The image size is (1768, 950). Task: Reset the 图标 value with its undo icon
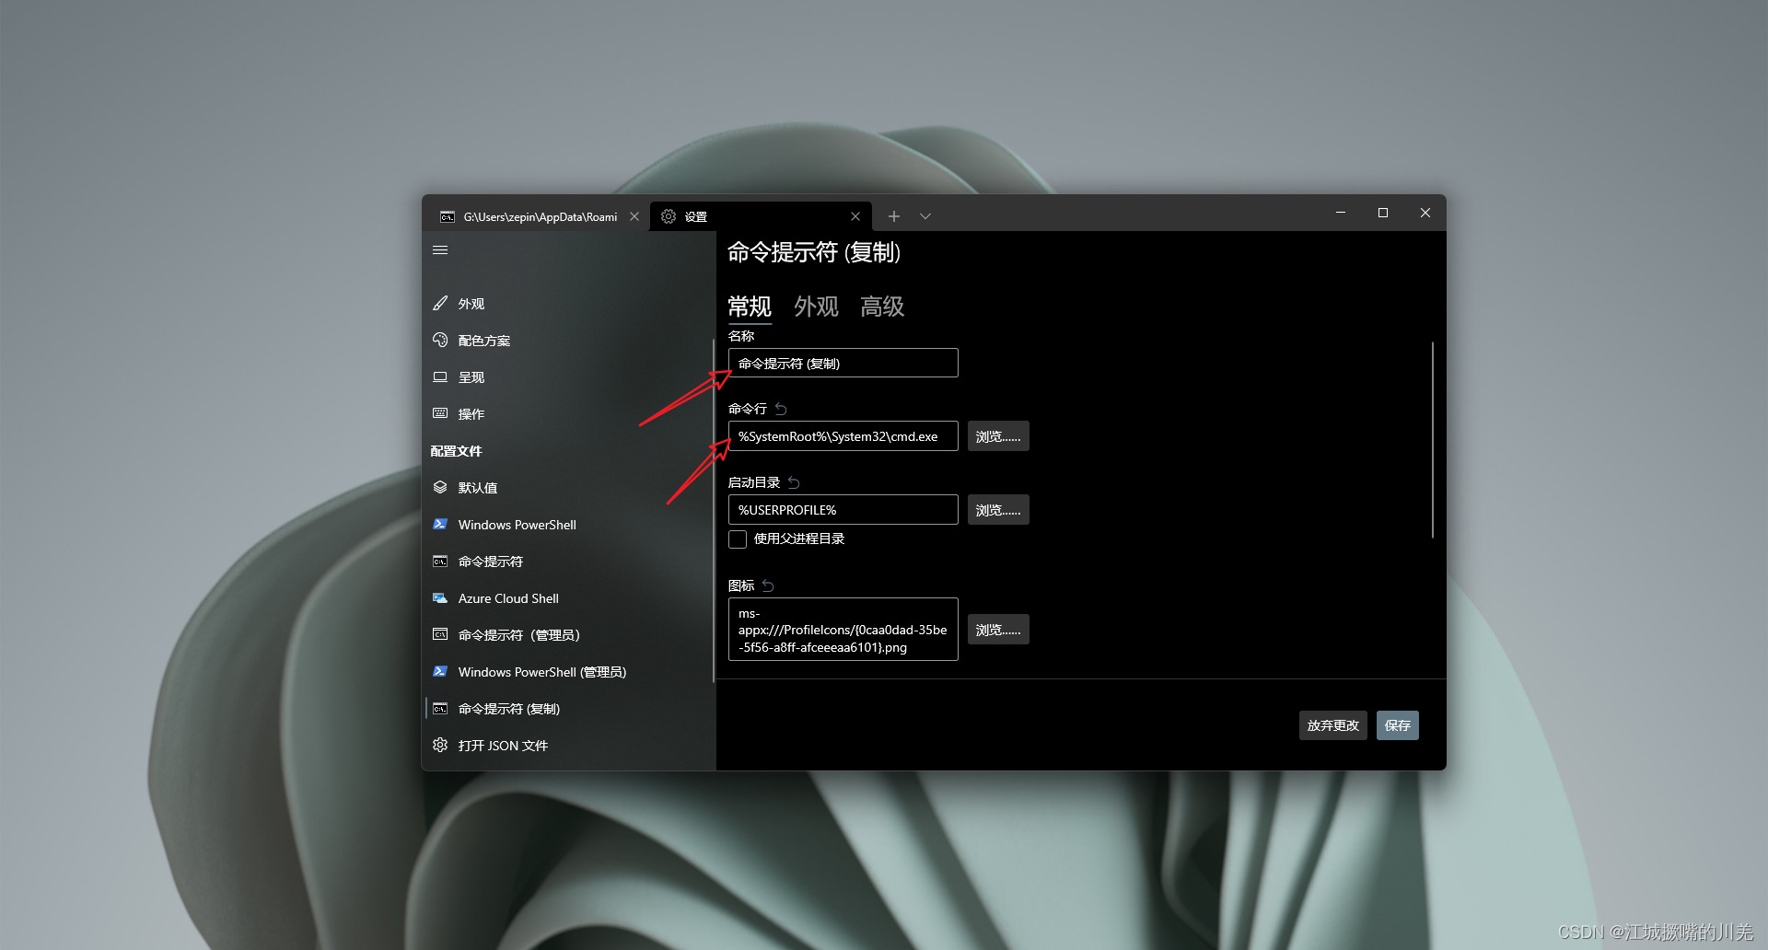click(x=768, y=585)
